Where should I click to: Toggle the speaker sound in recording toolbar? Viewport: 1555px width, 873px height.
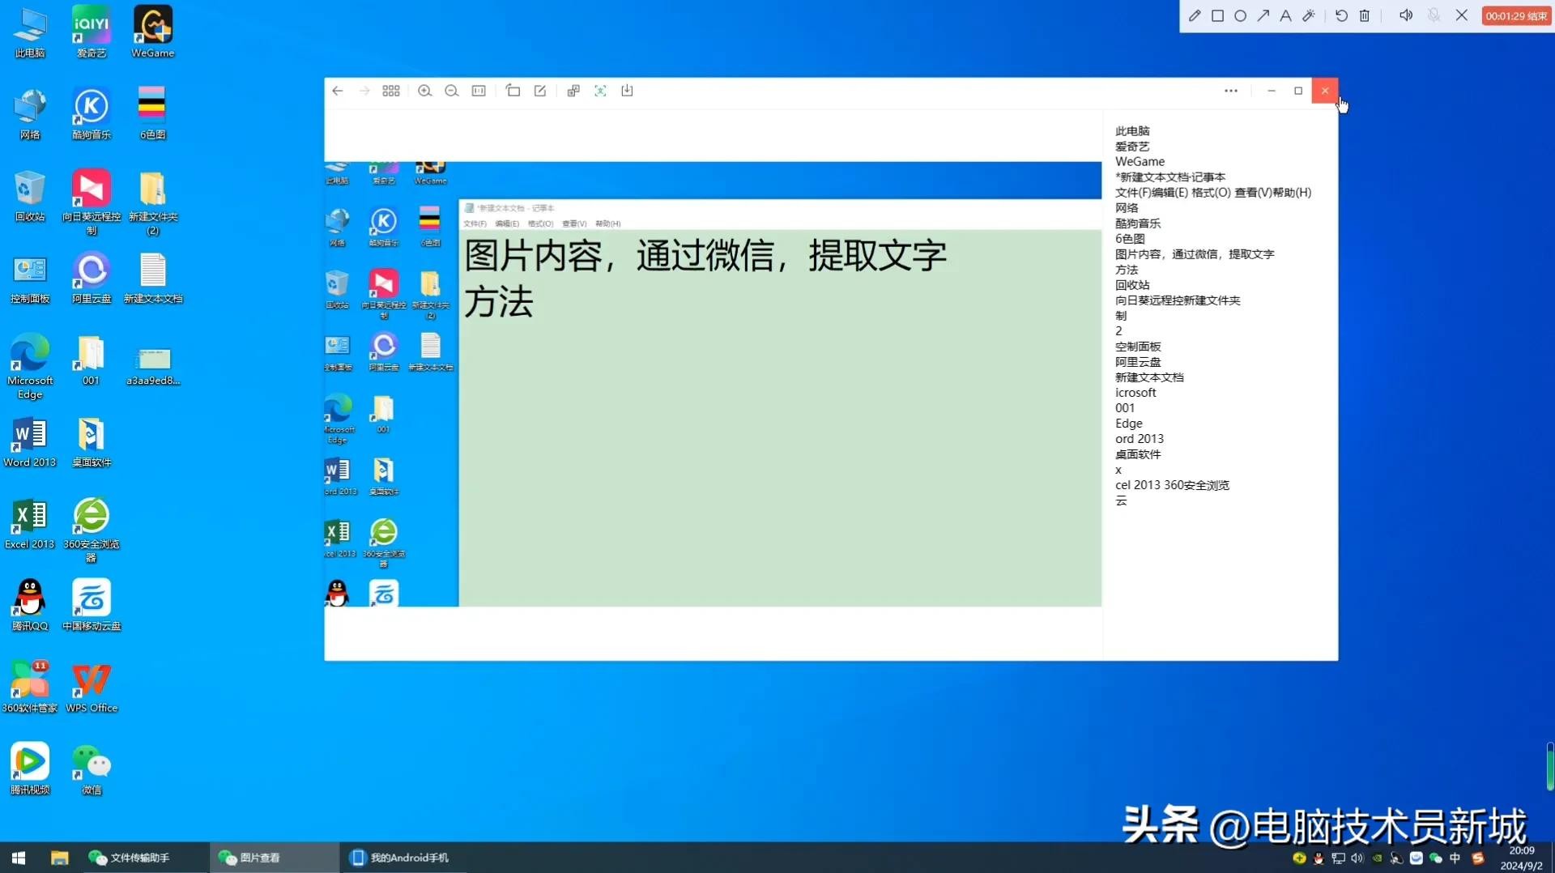click(x=1406, y=16)
